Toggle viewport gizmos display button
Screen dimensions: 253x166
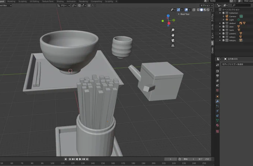(179, 10)
